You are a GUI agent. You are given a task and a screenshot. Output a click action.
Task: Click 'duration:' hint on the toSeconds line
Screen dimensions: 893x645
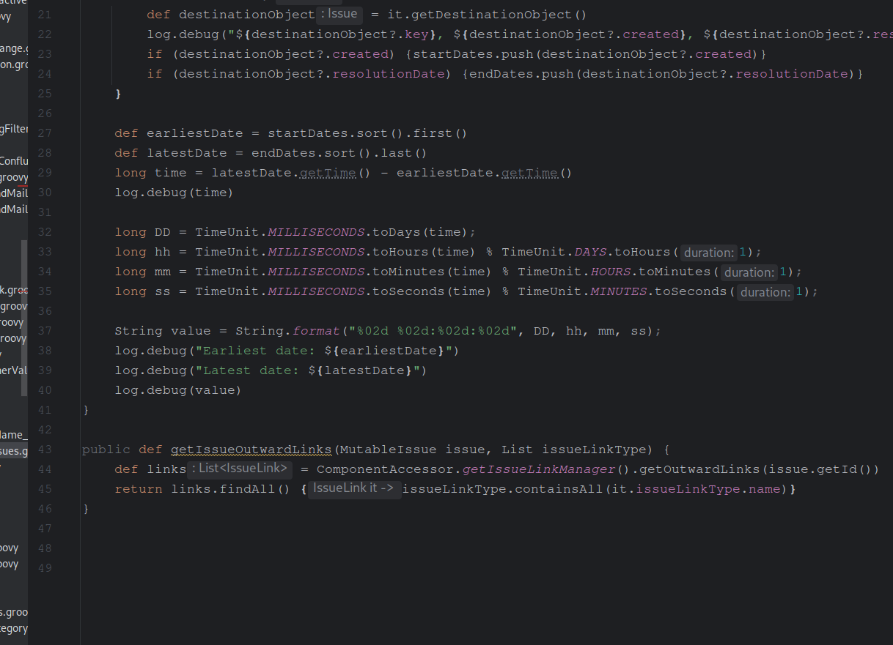pyautogui.click(x=764, y=292)
